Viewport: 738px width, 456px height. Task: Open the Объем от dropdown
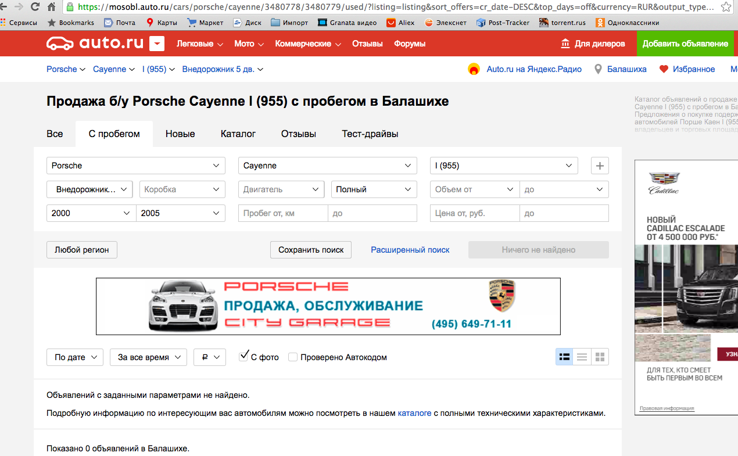tap(475, 189)
